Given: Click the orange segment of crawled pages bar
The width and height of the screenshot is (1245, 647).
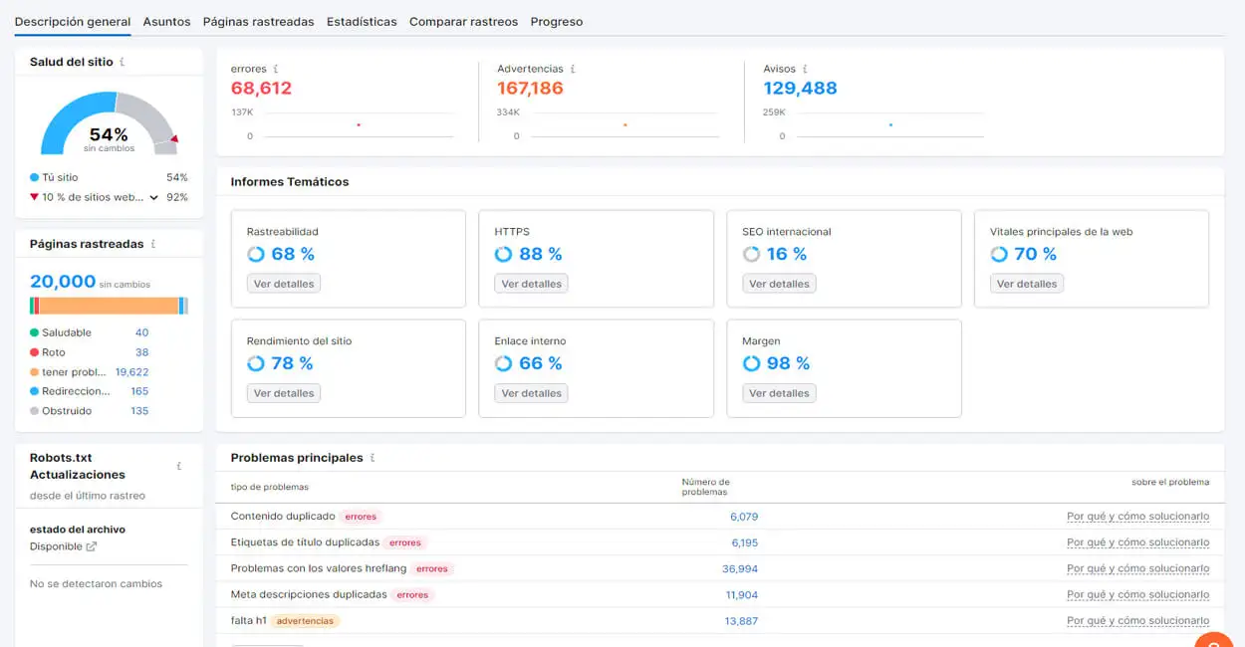Looking at the screenshot, I should pos(109,306).
